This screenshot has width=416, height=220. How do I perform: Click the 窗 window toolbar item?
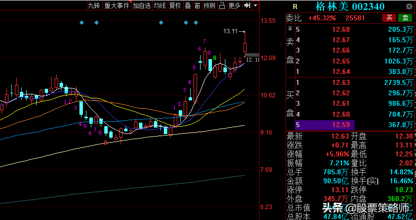[197, 5]
